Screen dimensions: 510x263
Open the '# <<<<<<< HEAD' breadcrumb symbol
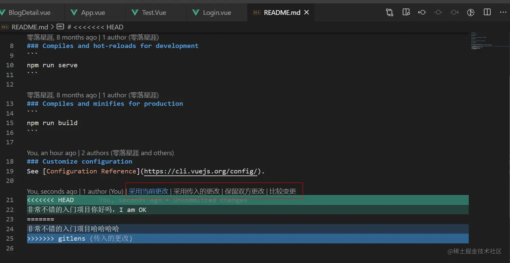[95, 27]
